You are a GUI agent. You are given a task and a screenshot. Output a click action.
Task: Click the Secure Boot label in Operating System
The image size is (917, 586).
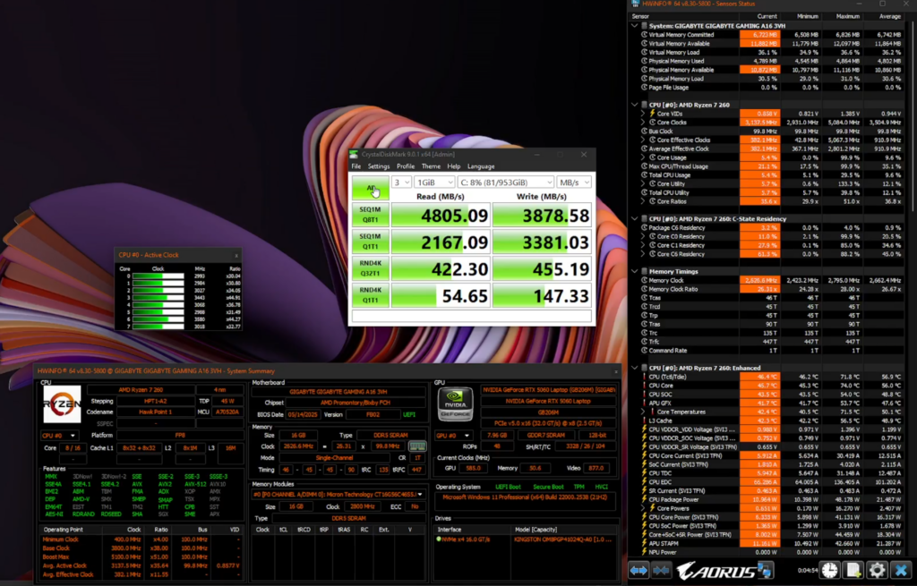548,487
